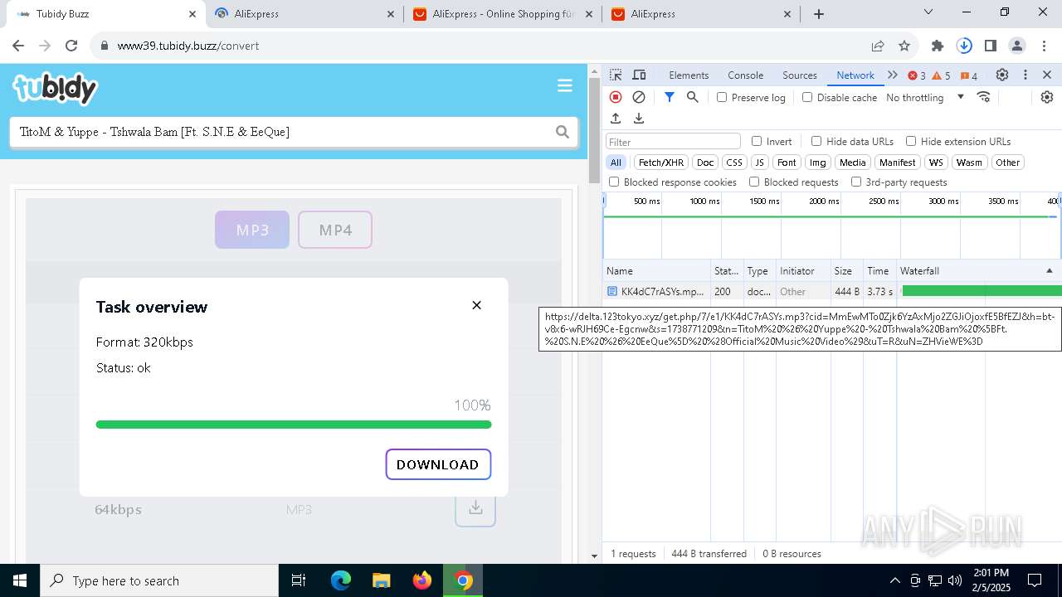Stop recording network log
Screen dimensions: 1062x597
click(x=616, y=97)
